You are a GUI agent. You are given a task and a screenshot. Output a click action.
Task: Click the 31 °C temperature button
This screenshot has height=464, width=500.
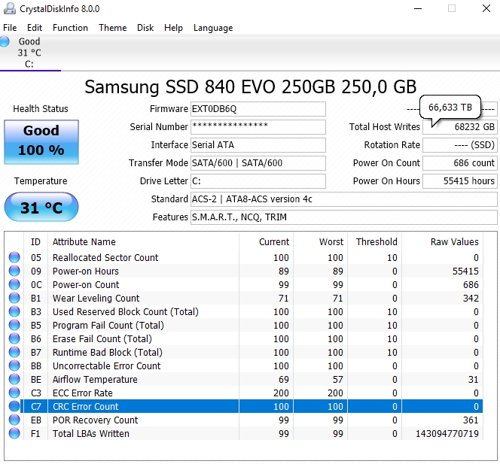click(x=41, y=207)
